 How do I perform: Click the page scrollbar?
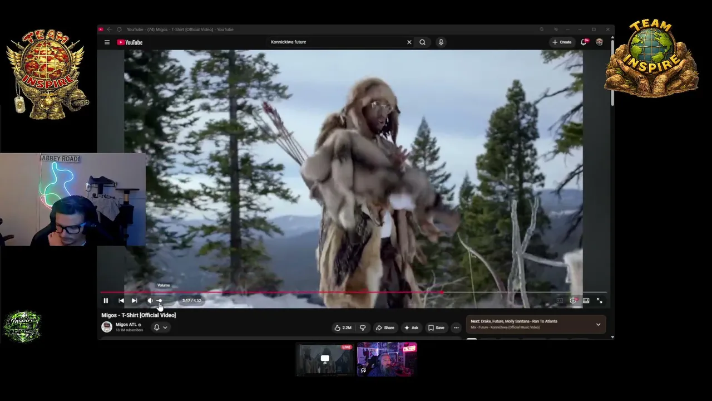click(612, 72)
